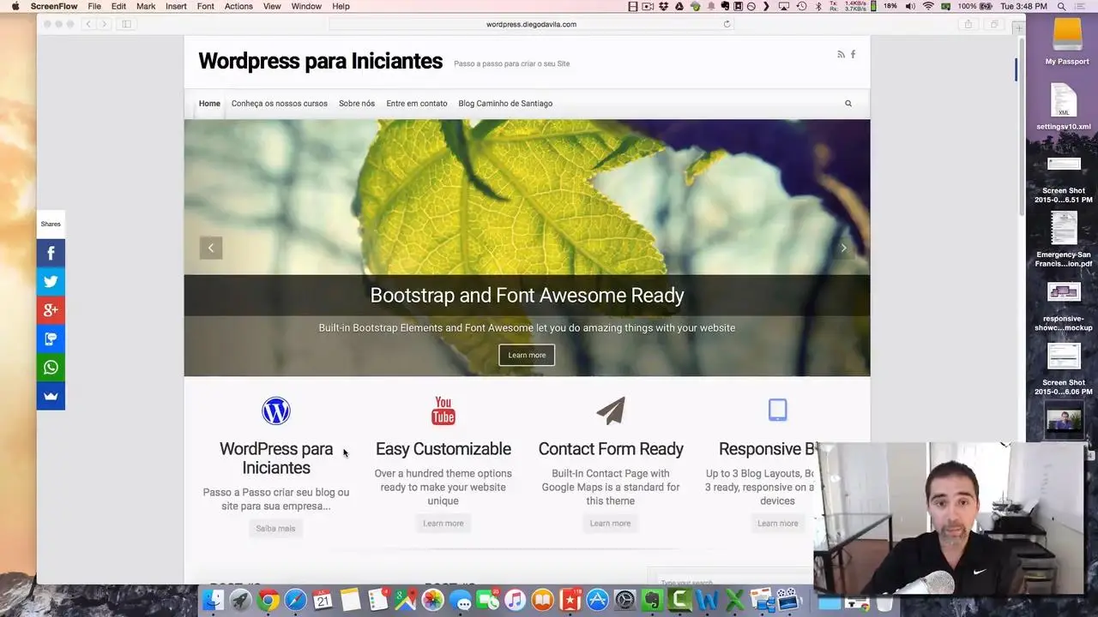Open the Window menu

(x=306, y=6)
